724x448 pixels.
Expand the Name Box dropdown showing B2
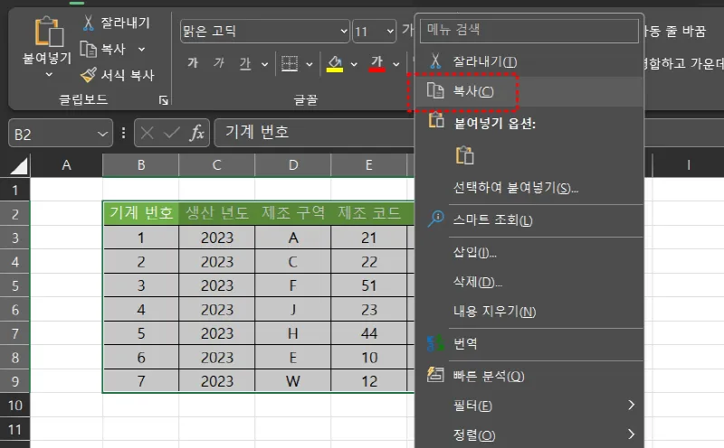point(102,134)
